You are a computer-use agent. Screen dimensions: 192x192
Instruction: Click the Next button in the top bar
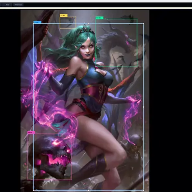coord(7,5)
